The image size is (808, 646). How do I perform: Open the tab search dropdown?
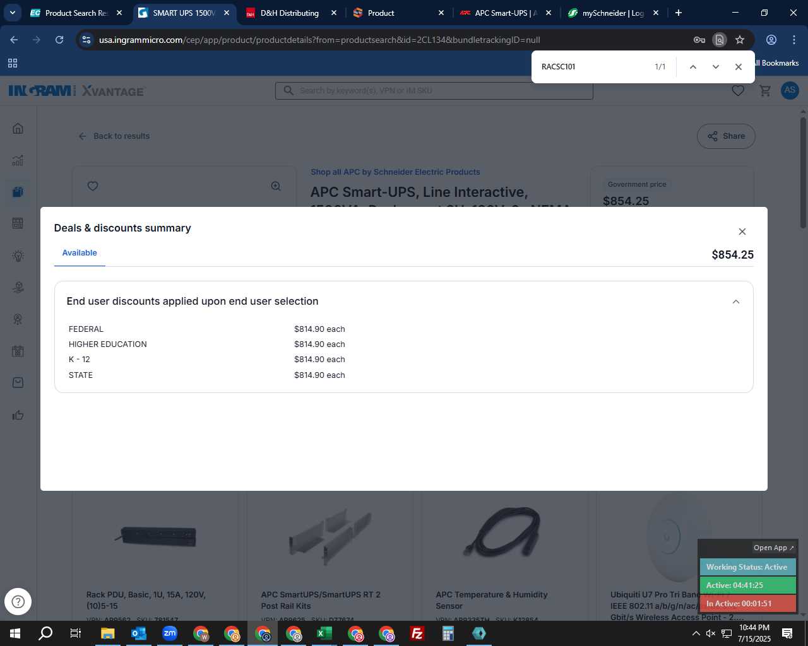coord(12,13)
